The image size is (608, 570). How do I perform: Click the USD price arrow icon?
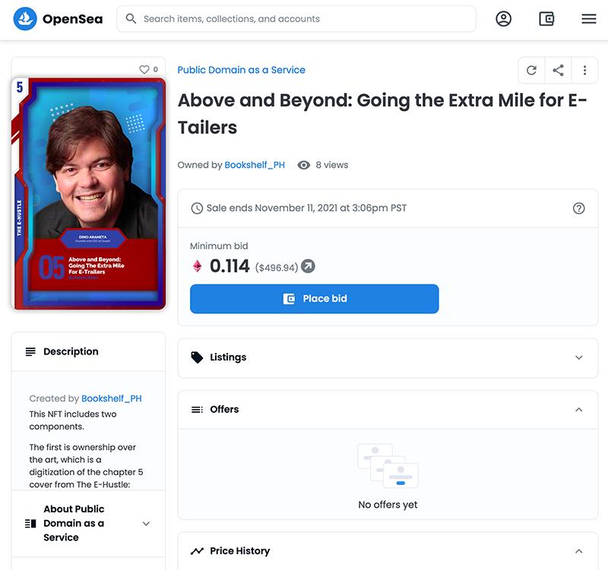308,266
